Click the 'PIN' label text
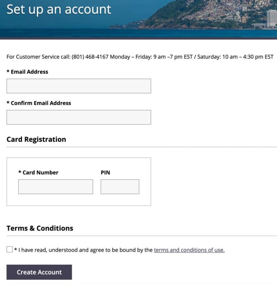The height and width of the screenshot is (284, 277). 105,173
